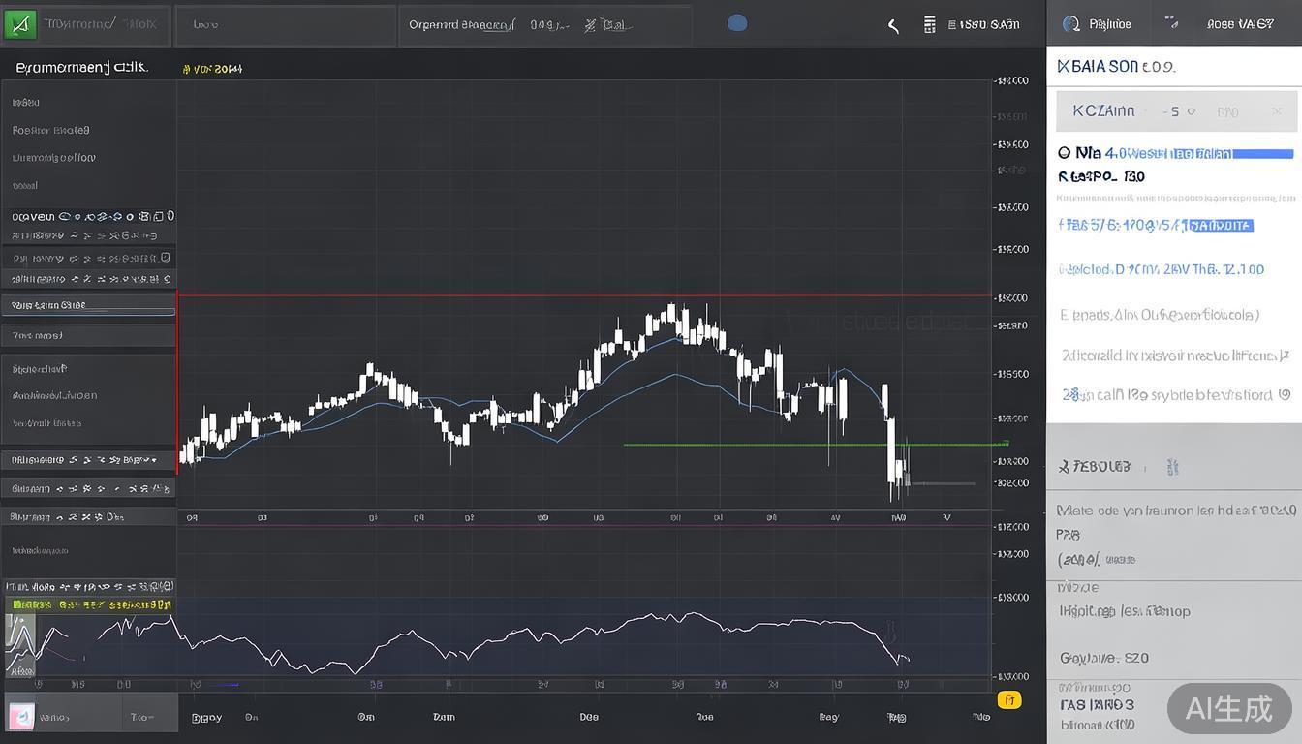The image size is (1302, 744).
Task: Open the KCZAinn selector box in right panel
Action: point(1176,111)
